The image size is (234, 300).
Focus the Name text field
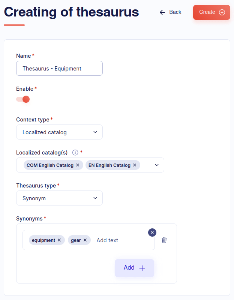point(59,68)
